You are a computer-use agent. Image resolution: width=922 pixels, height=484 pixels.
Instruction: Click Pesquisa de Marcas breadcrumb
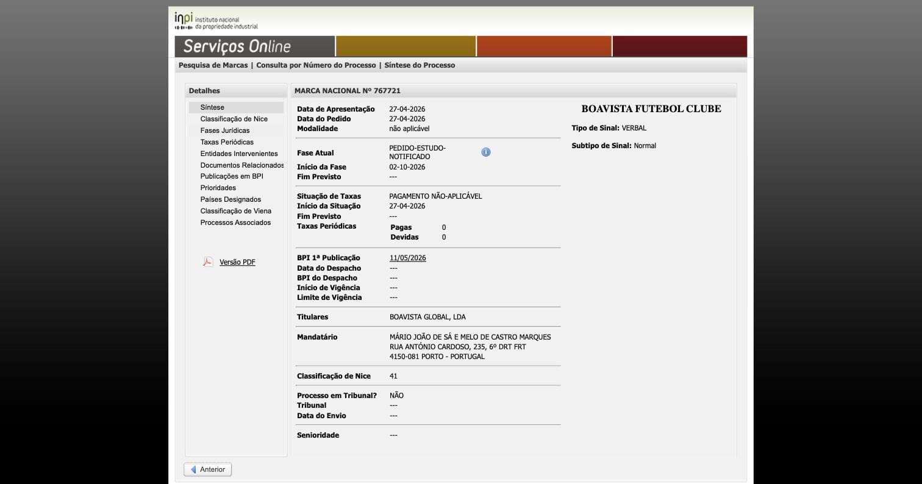pos(213,65)
